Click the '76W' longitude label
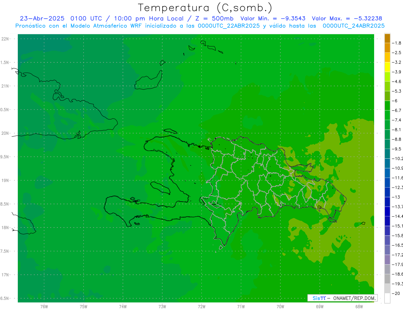The image size is (403, 311). (x=44, y=306)
